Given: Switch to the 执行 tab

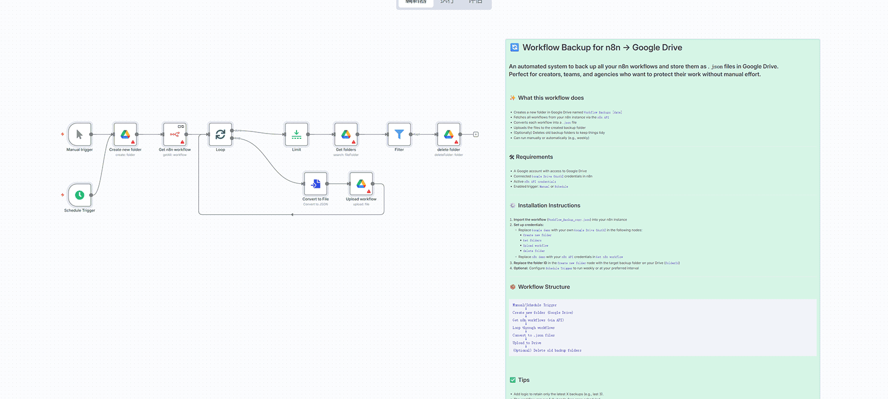Looking at the screenshot, I should pyautogui.click(x=447, y=2).
